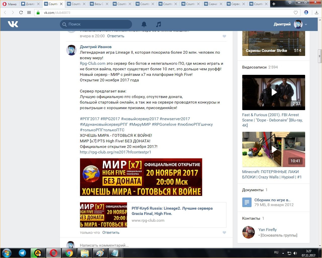Open Windows Explorer from the taskbar
322x258 pixels.
(85, 253)
